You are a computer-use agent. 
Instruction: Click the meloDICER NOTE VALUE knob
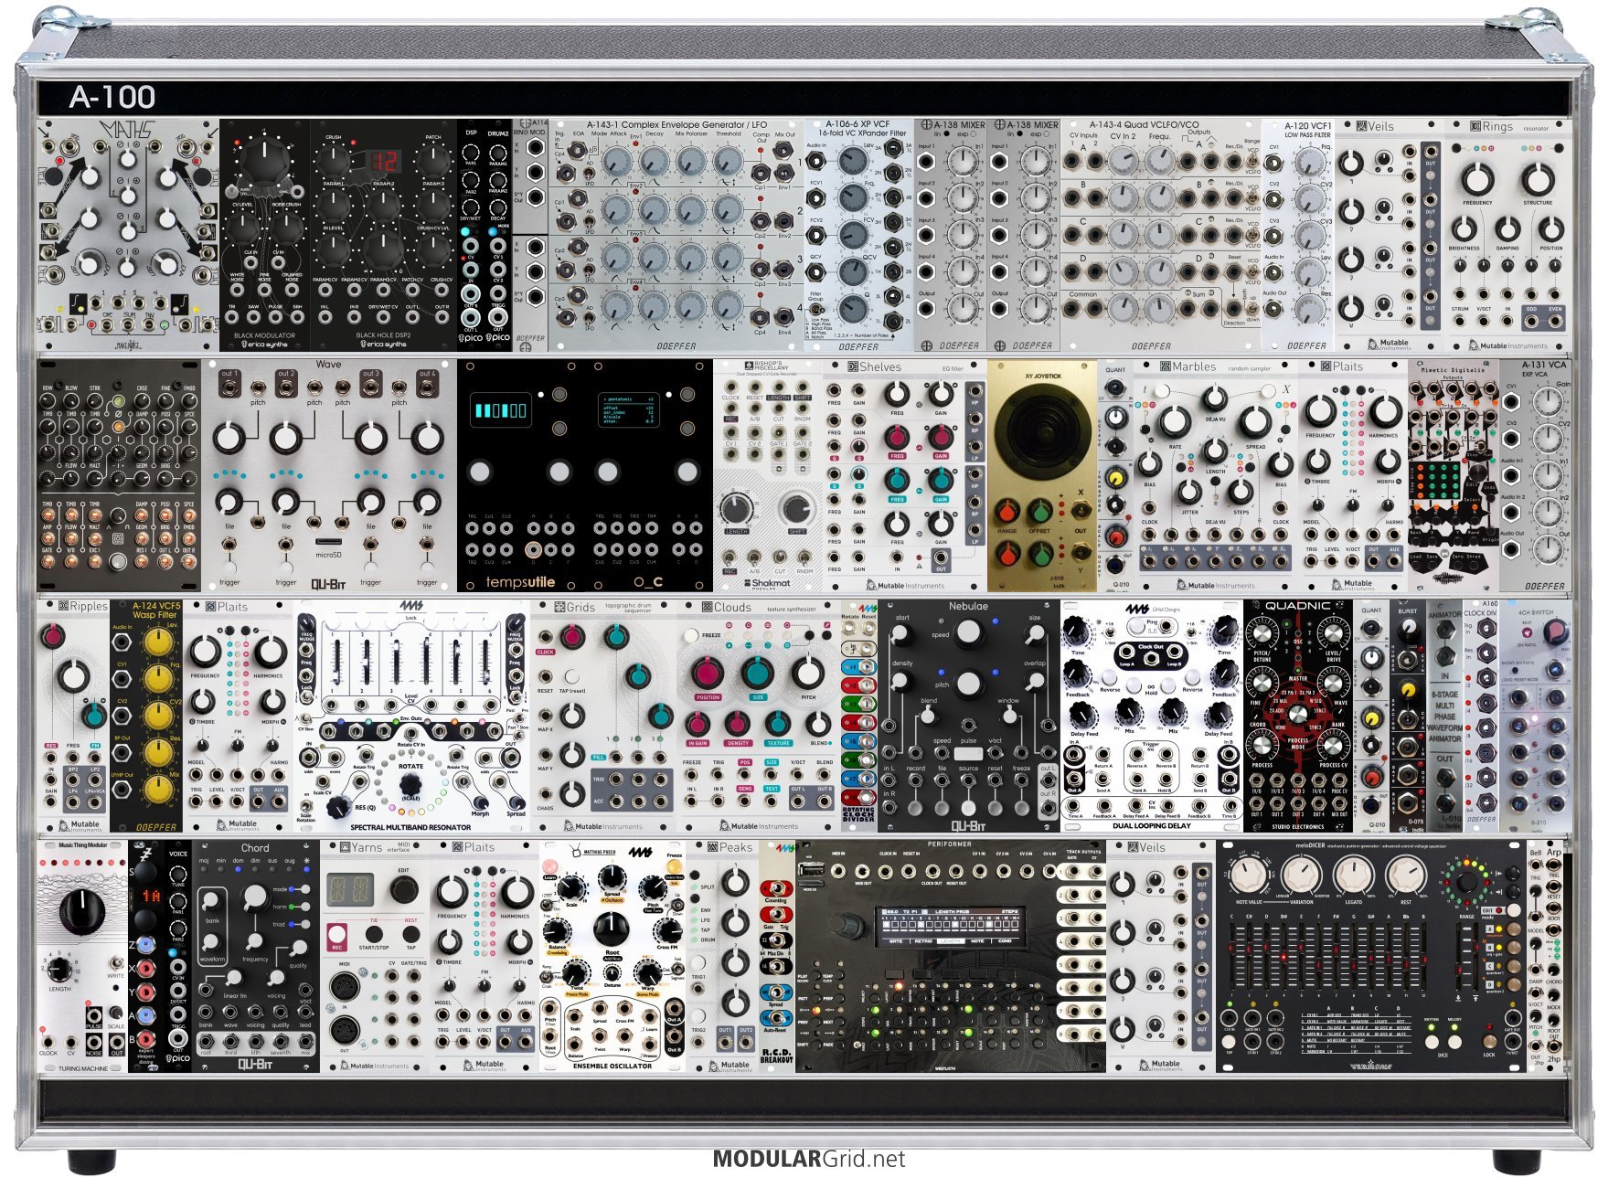(1249, 875)
